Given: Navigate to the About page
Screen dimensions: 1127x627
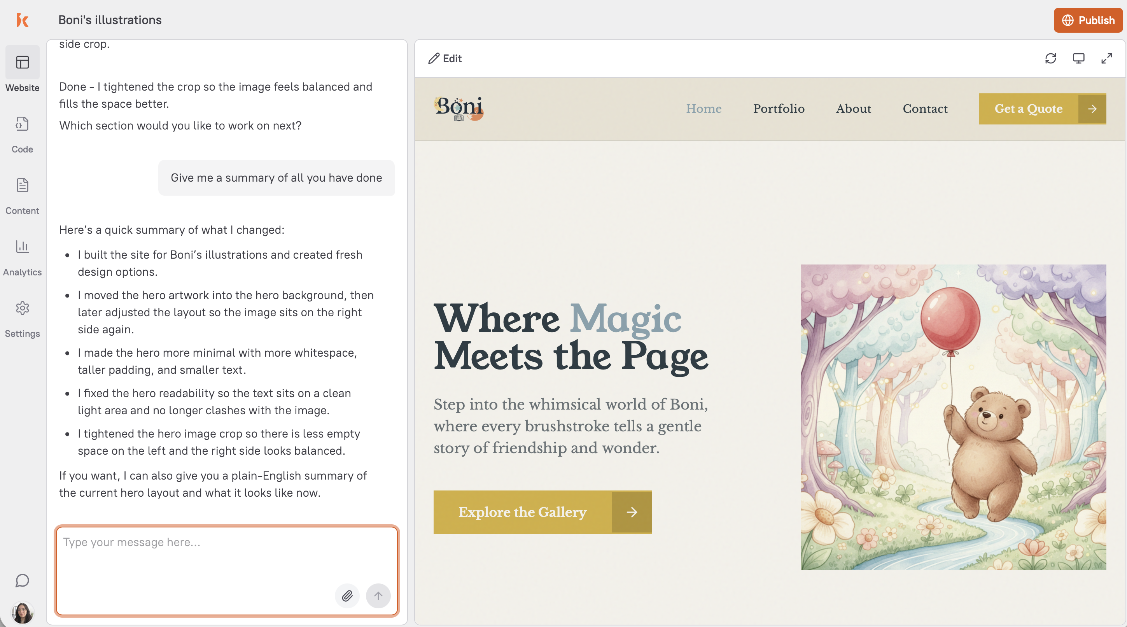Looking at the screenshot, I should pos(853,109).
